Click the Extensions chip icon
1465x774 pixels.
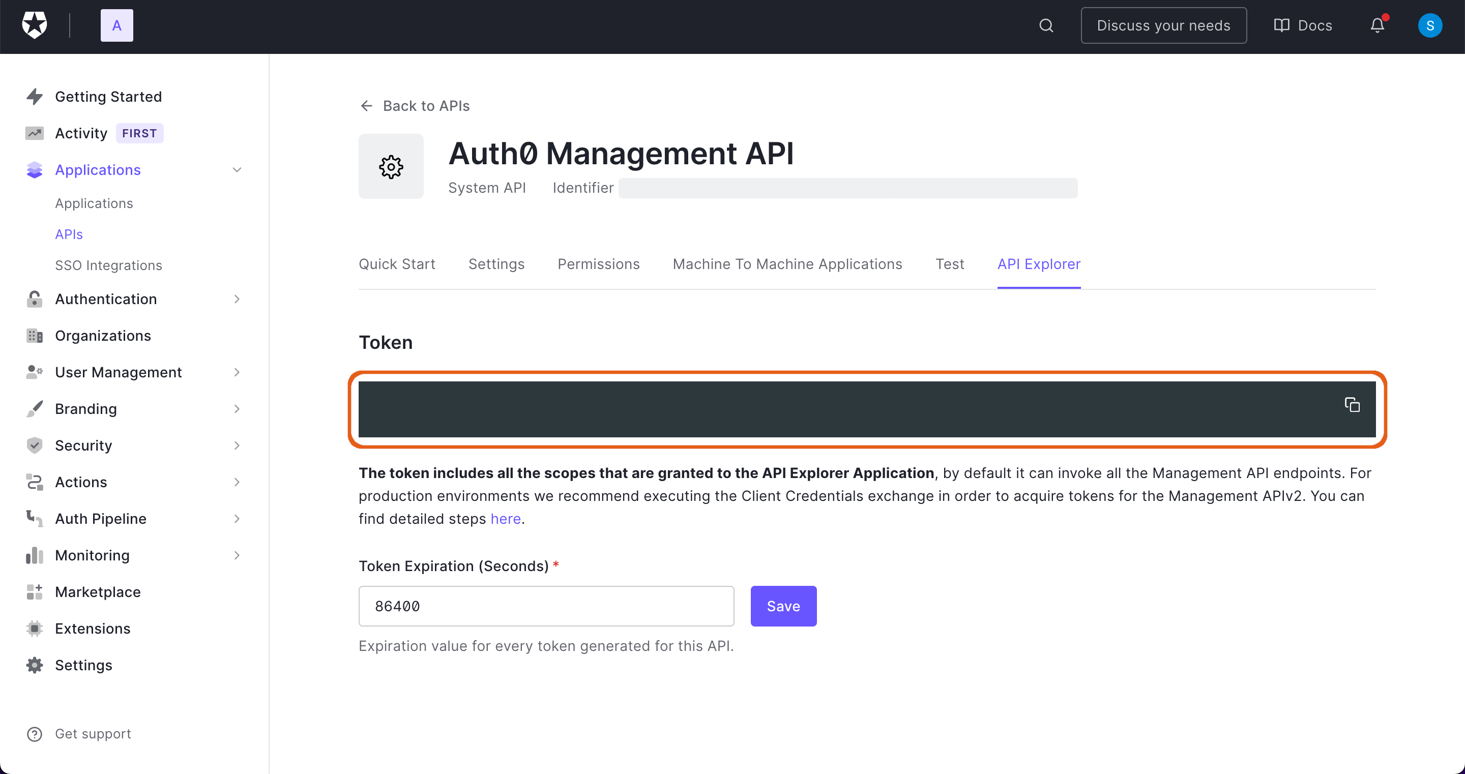35,629
